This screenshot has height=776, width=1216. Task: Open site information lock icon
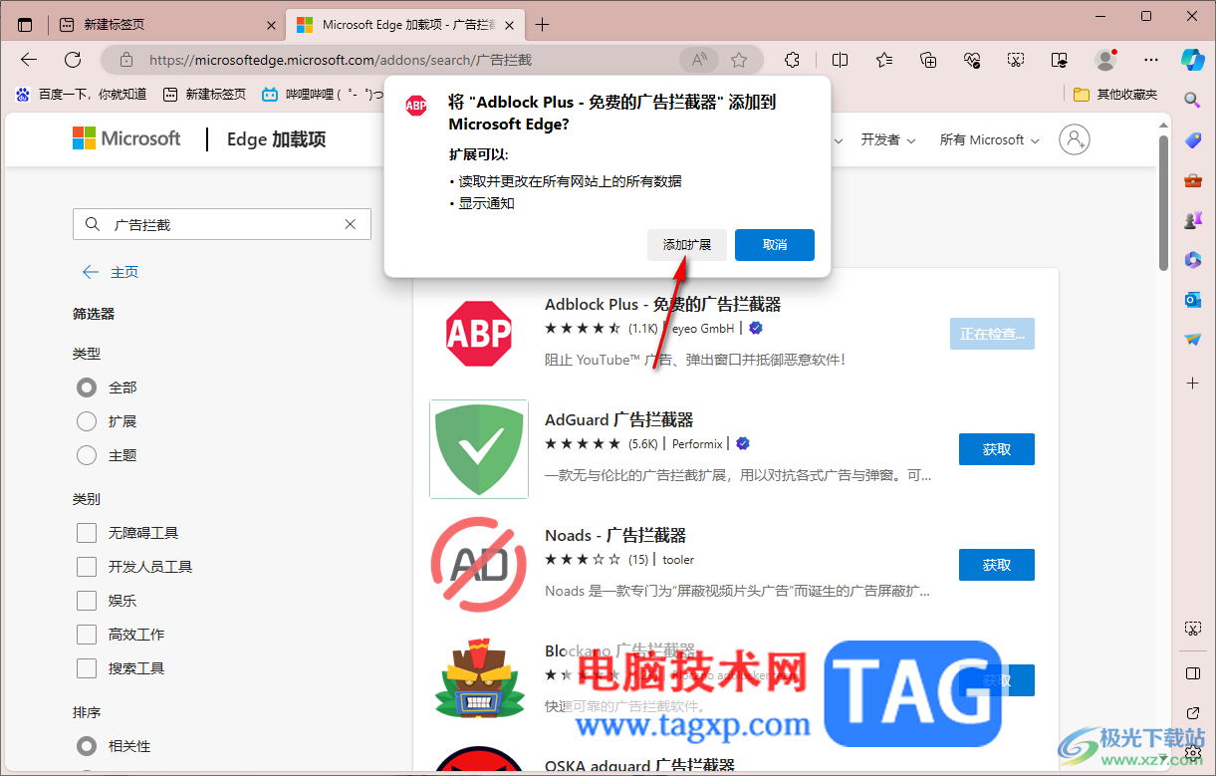(125, 60)
